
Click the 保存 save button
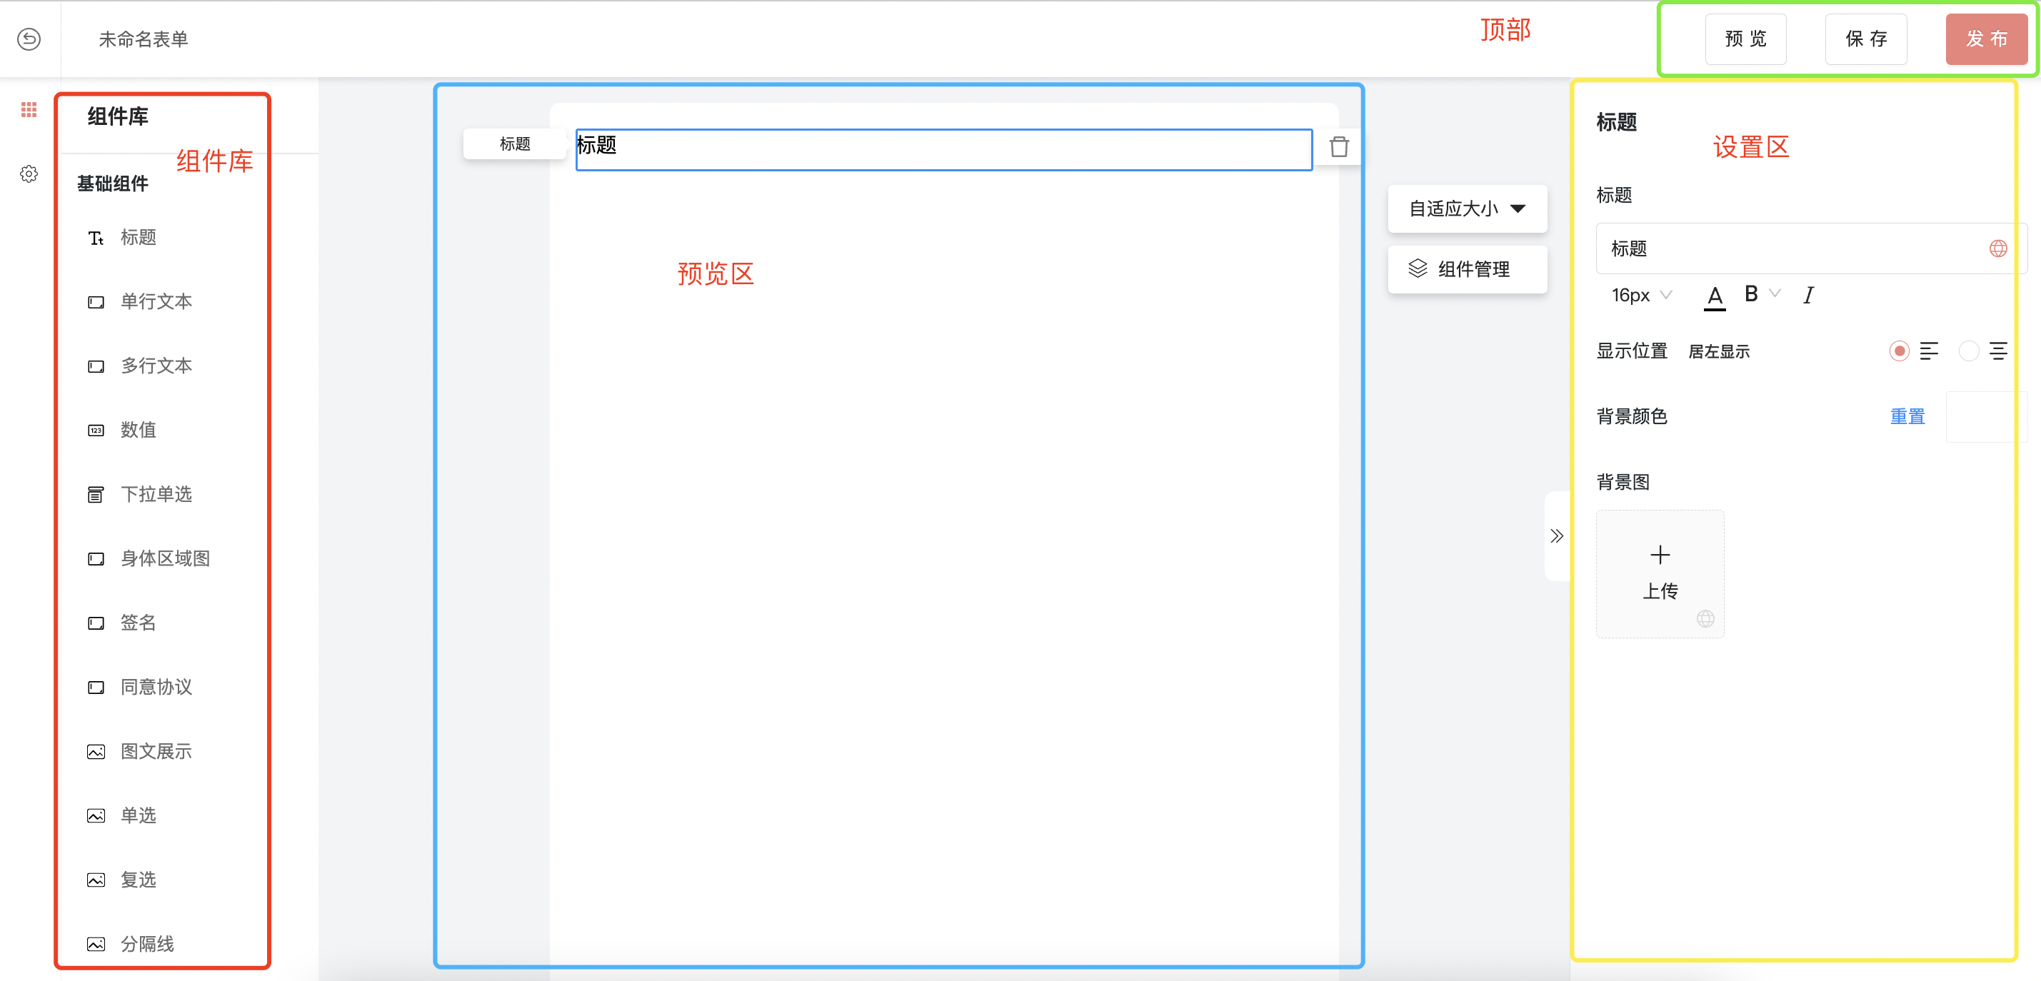point(1866,39)
